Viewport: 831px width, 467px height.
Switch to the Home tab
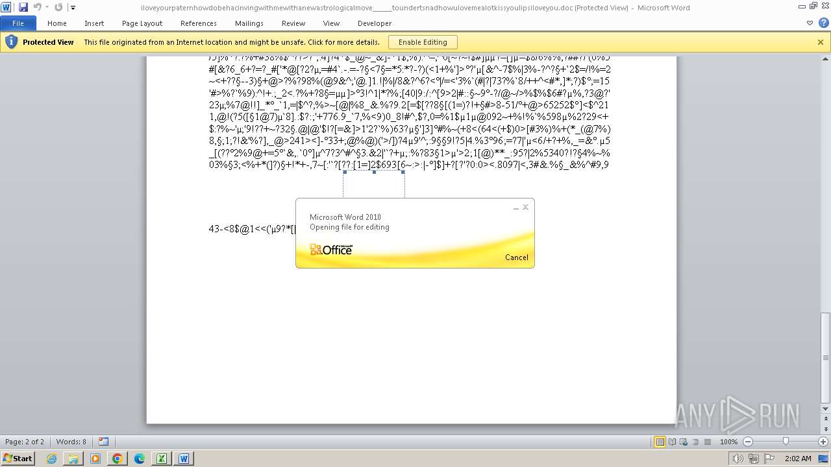point(57,23)
